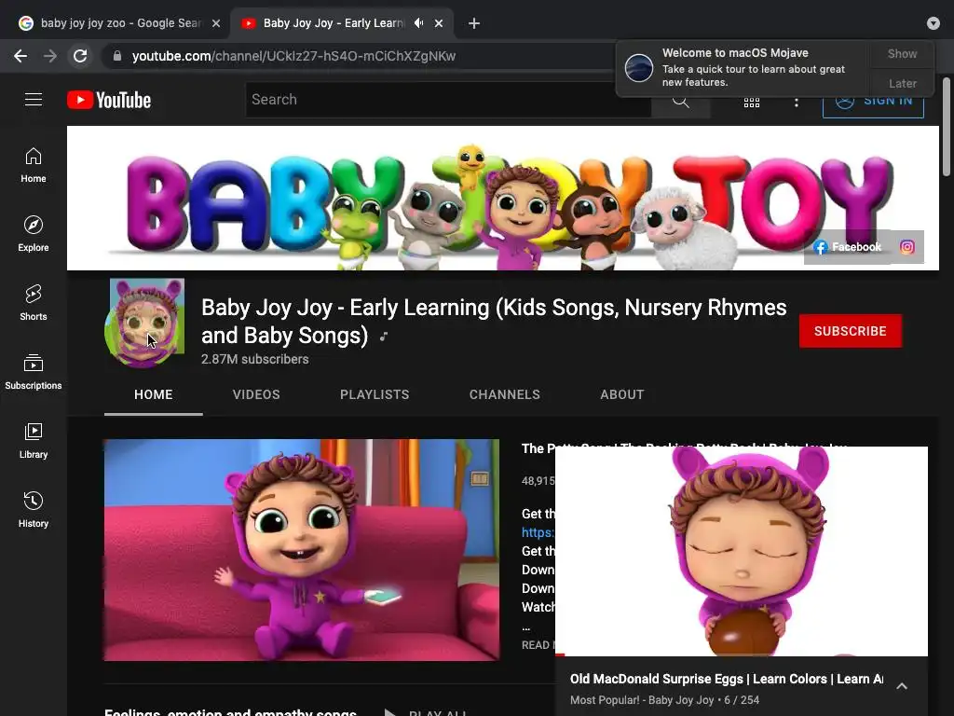
Task: Click READ MORE under video description
Action: (538, 645)
